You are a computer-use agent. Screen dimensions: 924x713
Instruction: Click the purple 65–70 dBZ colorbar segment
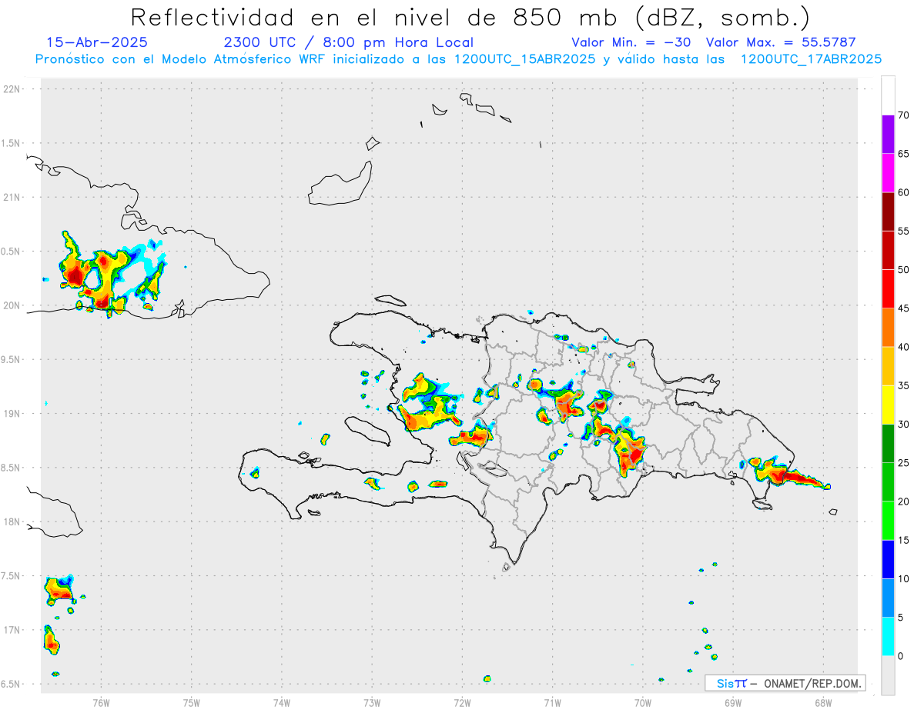coord(888,134)
